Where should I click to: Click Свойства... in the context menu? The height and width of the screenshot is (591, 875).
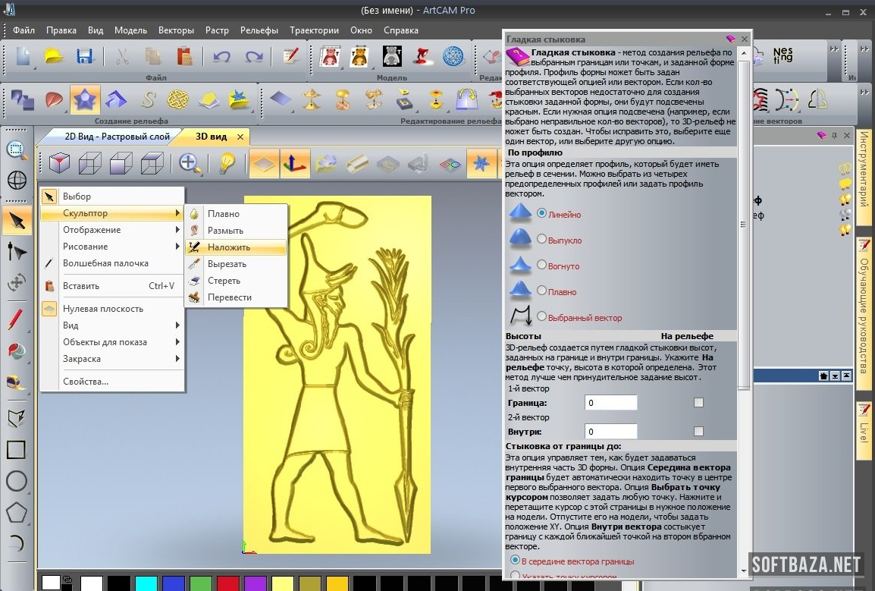pyautogui.click(x=86, y=382)
